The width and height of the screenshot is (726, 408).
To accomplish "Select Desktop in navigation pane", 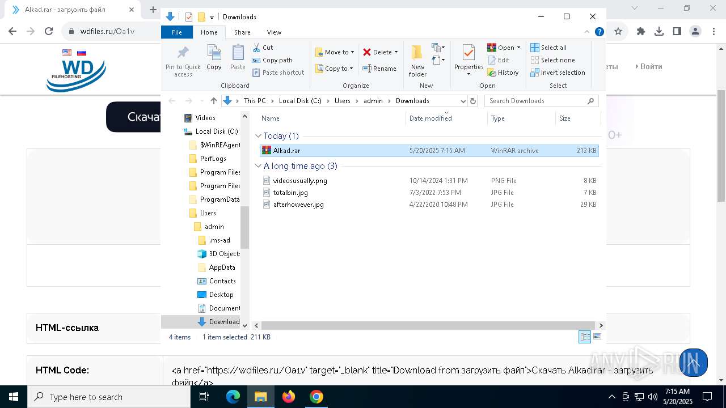I will 216,295.
